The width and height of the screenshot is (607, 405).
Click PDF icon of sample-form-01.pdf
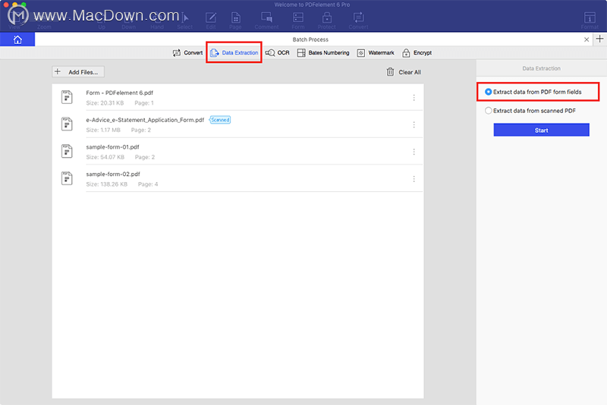[x=67, y=151]
